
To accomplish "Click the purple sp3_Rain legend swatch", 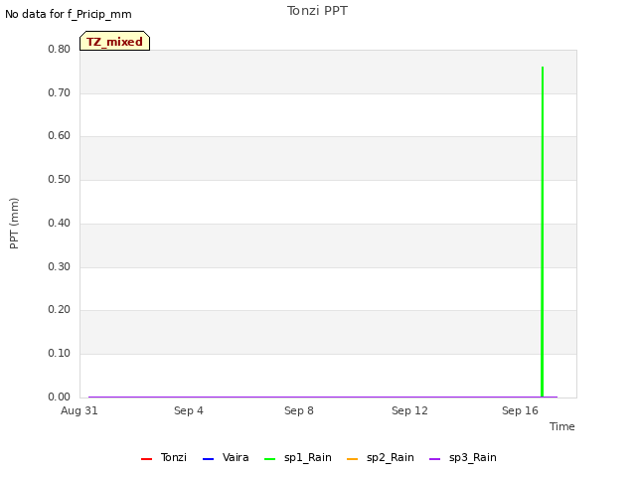I will click(435, 459).
